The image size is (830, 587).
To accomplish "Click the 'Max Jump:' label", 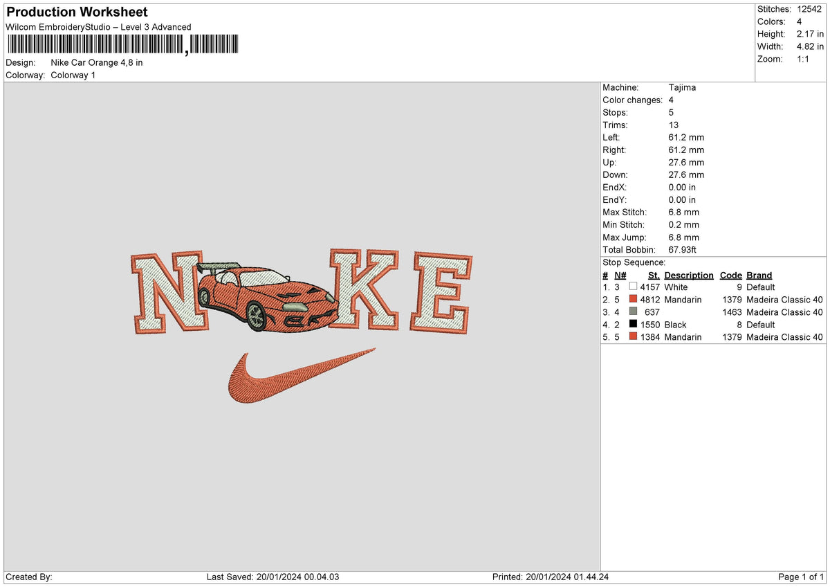I will (x=623, y=237).
